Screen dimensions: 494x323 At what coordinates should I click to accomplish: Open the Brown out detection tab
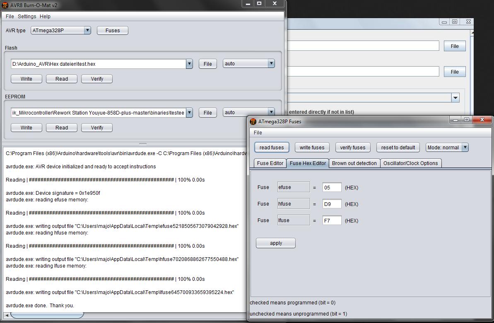[x=354, y=163]
